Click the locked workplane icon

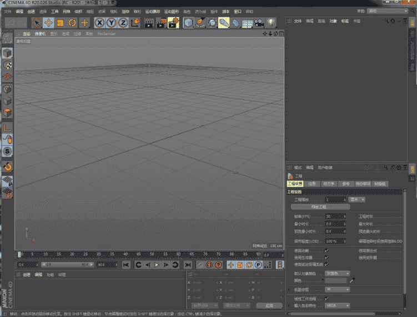[7, 181]
